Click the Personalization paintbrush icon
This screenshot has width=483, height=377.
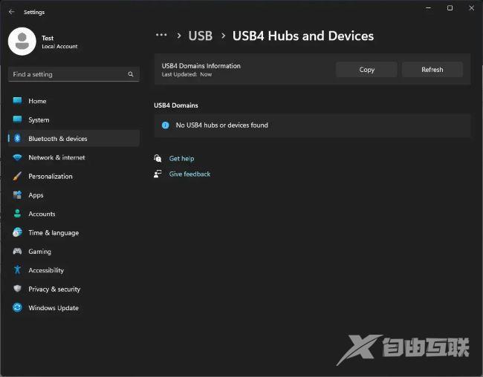point(17,176)
